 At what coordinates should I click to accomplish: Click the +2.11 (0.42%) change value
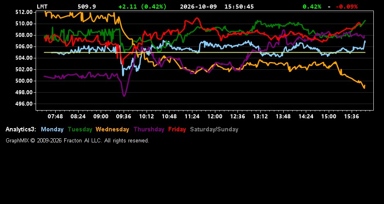pyautogui.click(x=142, y=7)
